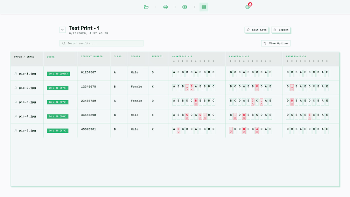Select student number 45678901

click(88, 129)
